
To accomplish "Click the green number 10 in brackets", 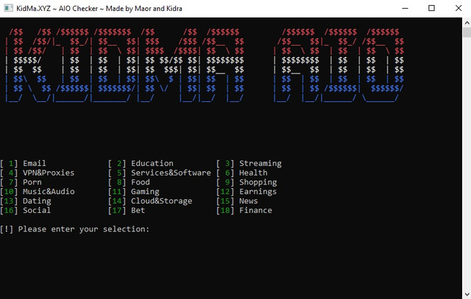I will [9, 192].
